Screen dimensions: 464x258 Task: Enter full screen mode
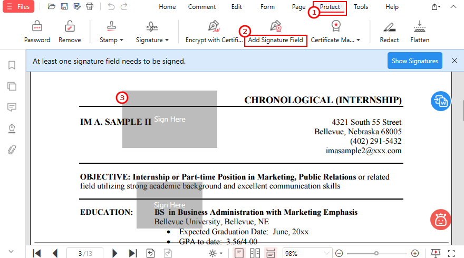(x=451, y=253)
